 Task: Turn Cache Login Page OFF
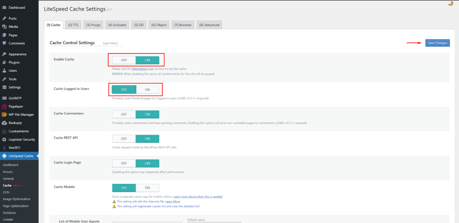[124, 163]
